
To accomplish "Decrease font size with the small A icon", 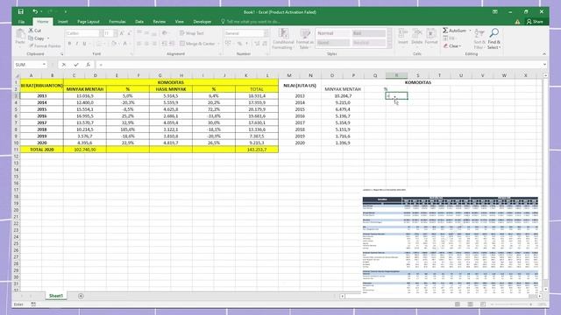I will pyautogui.click(x=129, y=33).
